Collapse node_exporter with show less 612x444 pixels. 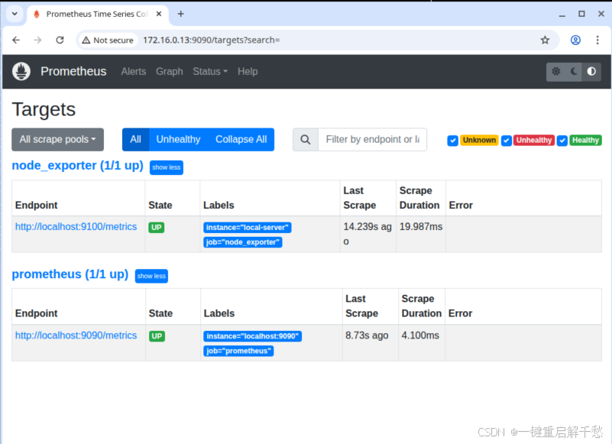pos(167,167)
